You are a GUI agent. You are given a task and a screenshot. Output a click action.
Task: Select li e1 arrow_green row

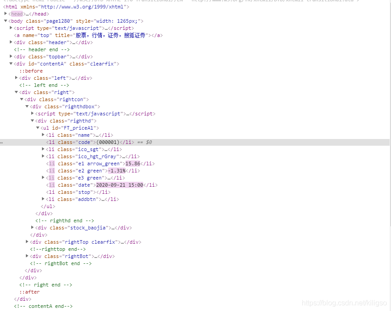(x=100, y=164)
